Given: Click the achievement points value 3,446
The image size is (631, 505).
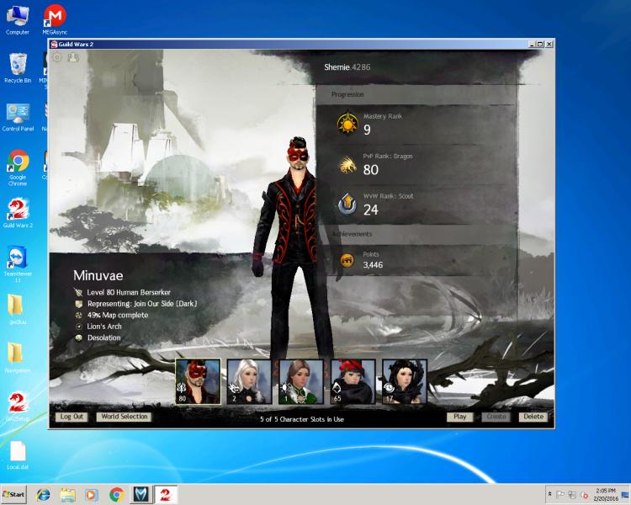Looking at the screenshot, I should 373,265.
